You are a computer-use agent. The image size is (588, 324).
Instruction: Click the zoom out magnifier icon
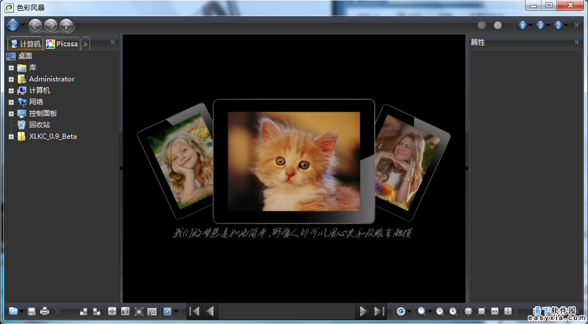[440, 311]
